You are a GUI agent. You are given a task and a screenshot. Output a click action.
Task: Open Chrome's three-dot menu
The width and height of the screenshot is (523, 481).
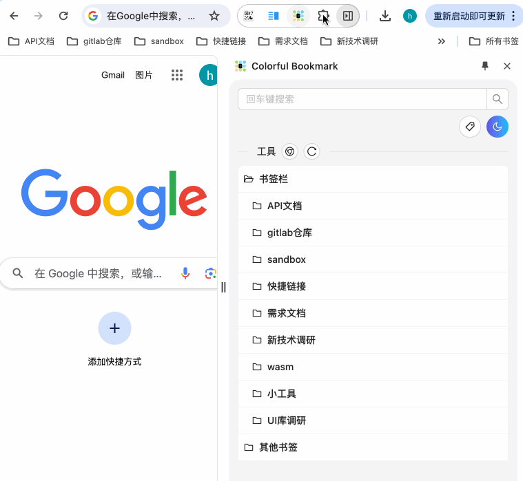coord(513,16)
